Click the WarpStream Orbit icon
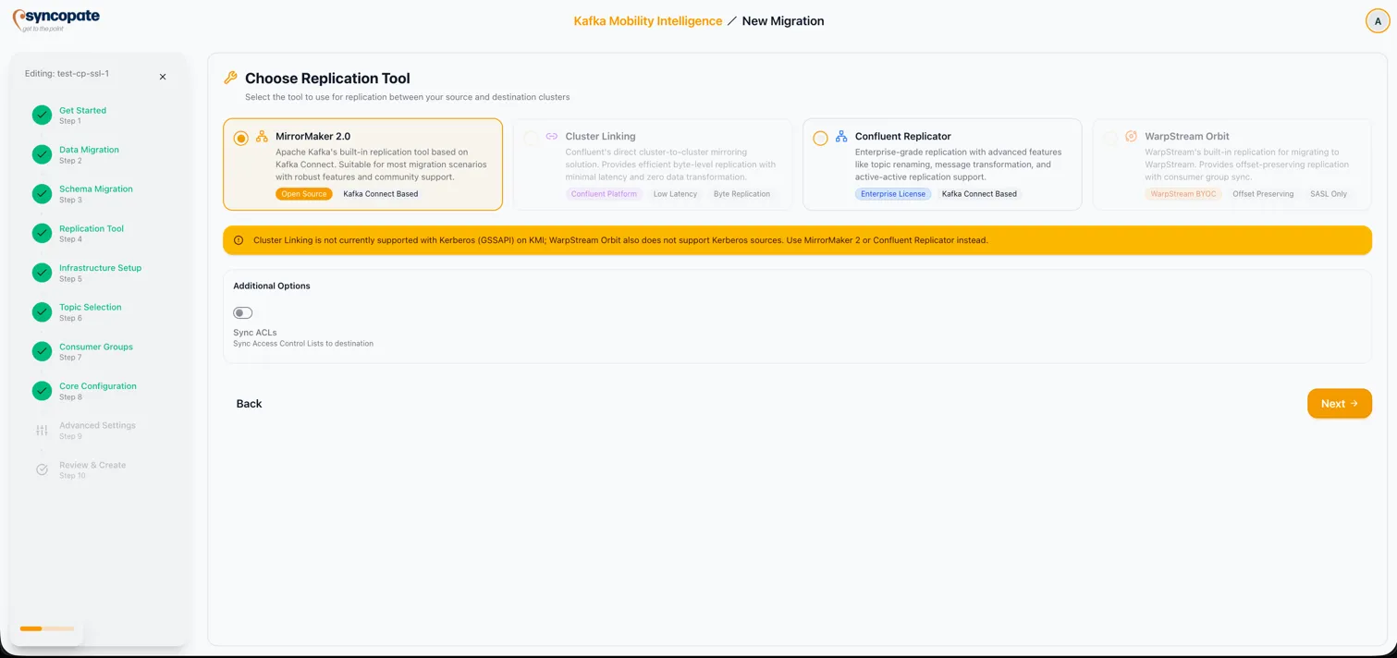The width and height of the screenshot is (1397, 658). tap(1131, 136)
